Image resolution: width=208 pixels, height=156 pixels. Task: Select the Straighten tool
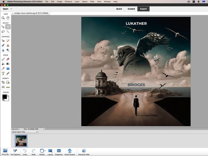(x=8, y=87)
